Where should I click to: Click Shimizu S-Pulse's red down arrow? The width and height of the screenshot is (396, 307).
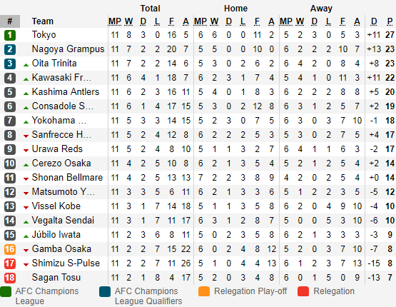pos(26,265)
